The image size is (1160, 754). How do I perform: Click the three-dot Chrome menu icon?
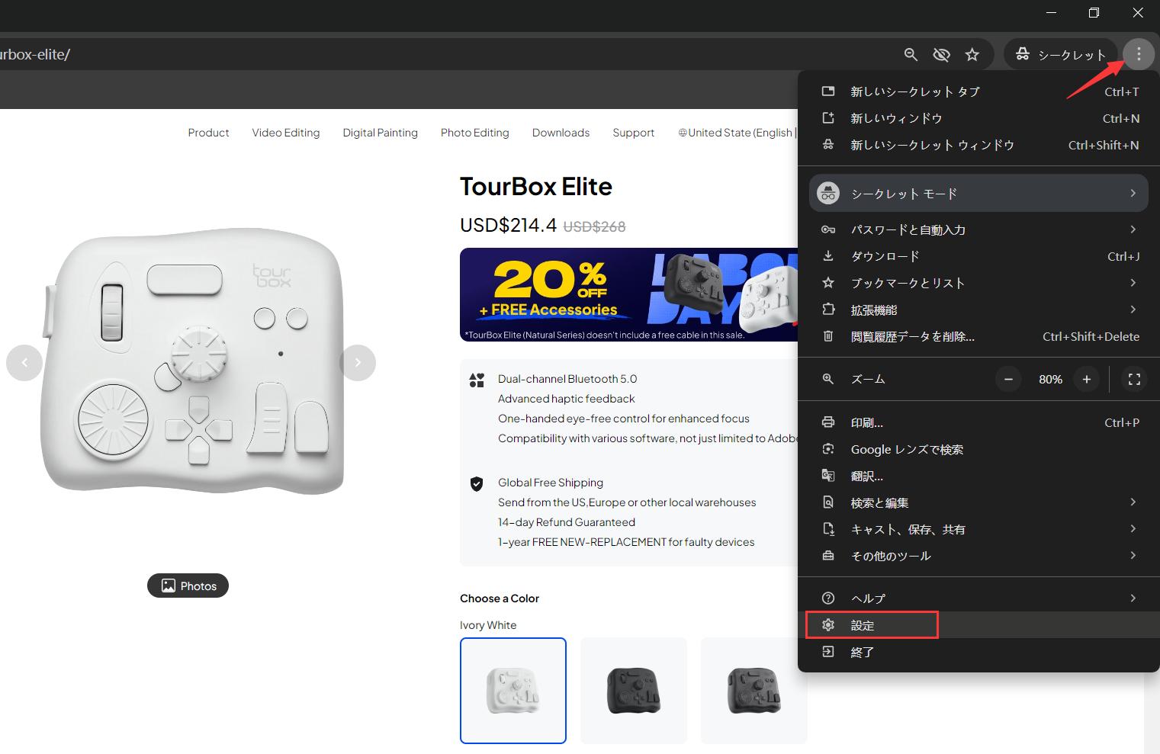(1138, 54)
